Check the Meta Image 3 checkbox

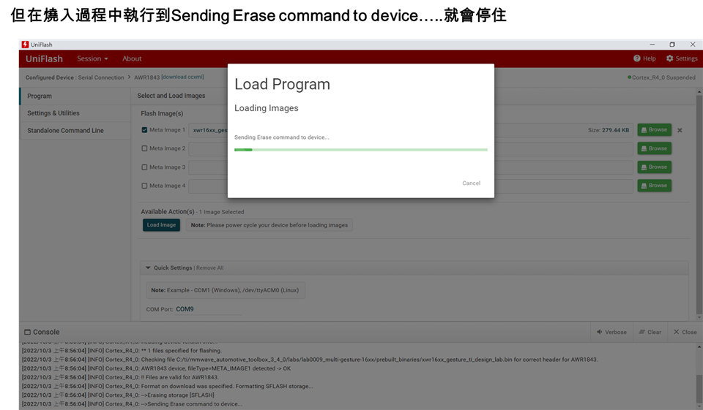[x=144, y=167]
